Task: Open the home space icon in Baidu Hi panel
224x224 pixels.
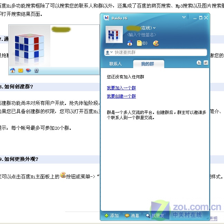Action: (130, 43)
